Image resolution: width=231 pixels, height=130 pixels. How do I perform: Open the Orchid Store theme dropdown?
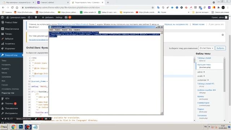206,48
